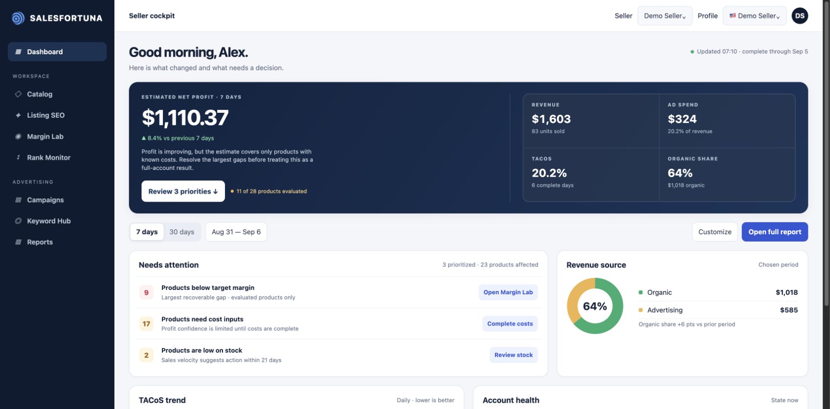830x409 pixels.
Task: Open Rank Monitor from the sidebar
Action: [57, 158]
